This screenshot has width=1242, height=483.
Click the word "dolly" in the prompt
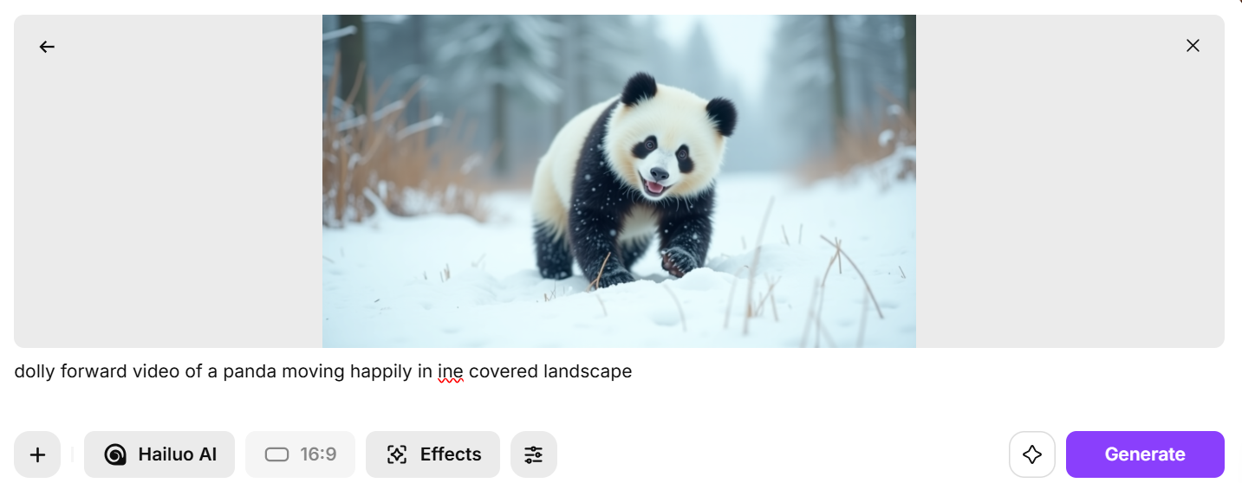point(35,371)
